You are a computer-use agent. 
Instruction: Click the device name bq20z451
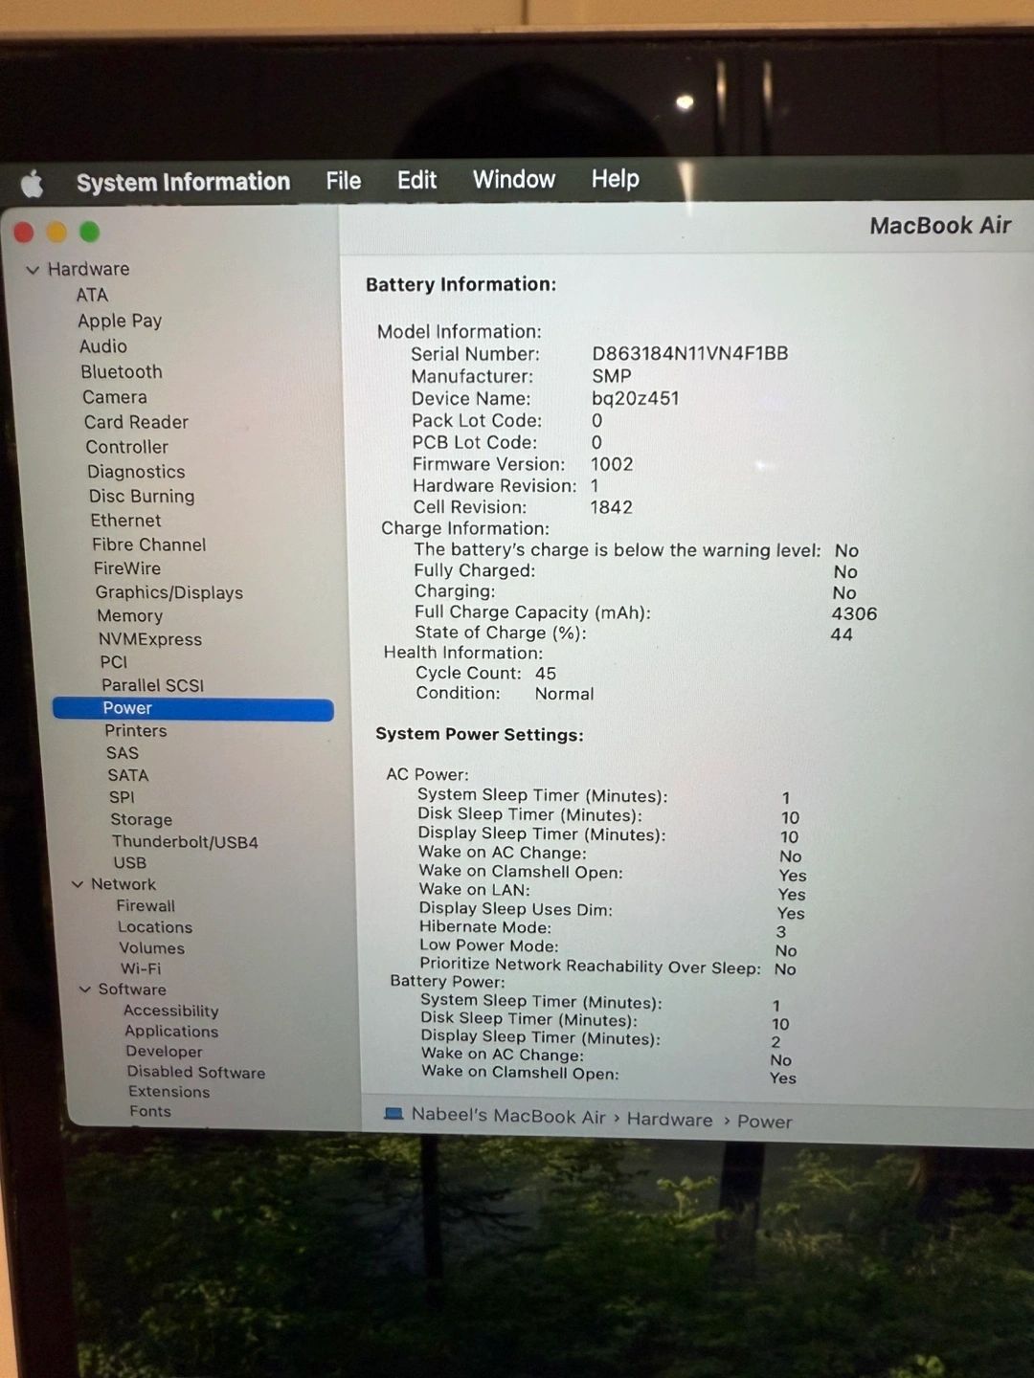[x=635, y=398]
